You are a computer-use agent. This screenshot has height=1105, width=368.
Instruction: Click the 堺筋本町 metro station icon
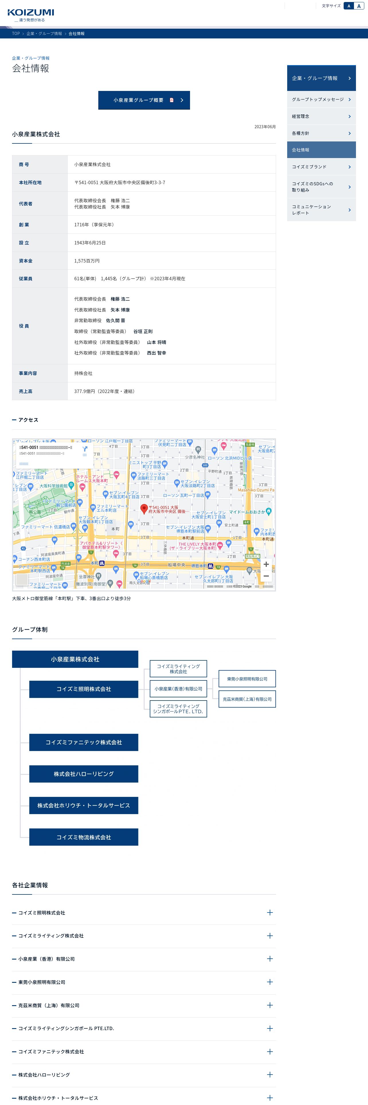click(x=210, y=566)
